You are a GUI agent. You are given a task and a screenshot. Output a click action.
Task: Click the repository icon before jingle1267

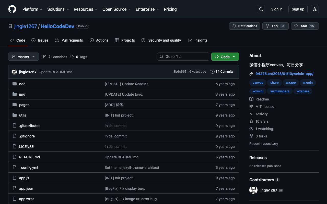click(10, 26)
